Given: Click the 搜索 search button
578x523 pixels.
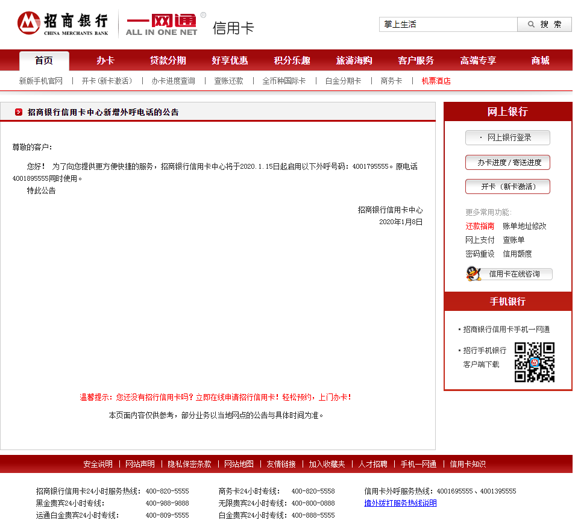Looking at the screenshot, I should pos(544,24).
